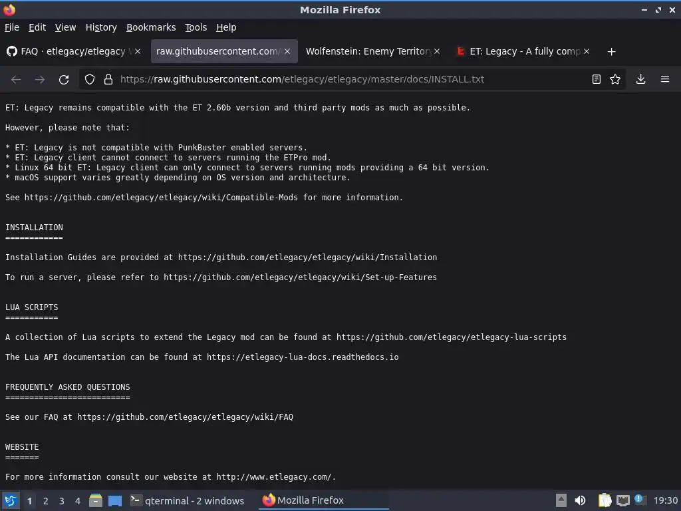Open a new browser tab
The image size is (681, 511).
[612, 52]
